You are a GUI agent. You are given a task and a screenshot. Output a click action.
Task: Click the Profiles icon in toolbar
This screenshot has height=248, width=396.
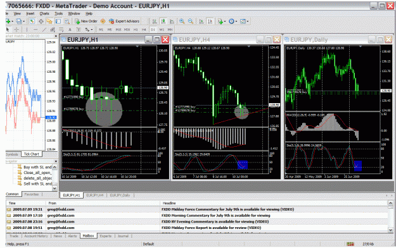(x=18, y=22)
